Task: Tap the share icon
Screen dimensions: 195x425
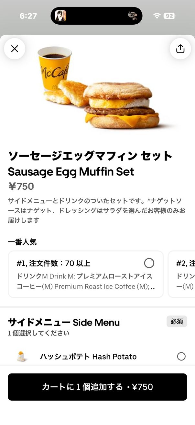Action: [180, 49]
